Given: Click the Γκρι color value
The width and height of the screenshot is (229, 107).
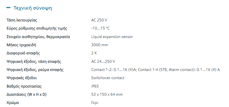Looking at the screenshot, I should point(95,103).
